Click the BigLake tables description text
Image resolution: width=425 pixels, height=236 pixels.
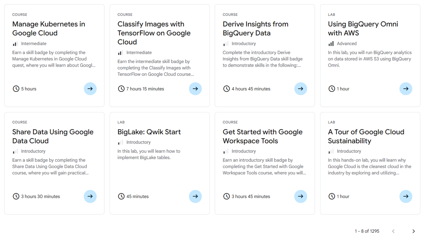click(x=149, y=154)
